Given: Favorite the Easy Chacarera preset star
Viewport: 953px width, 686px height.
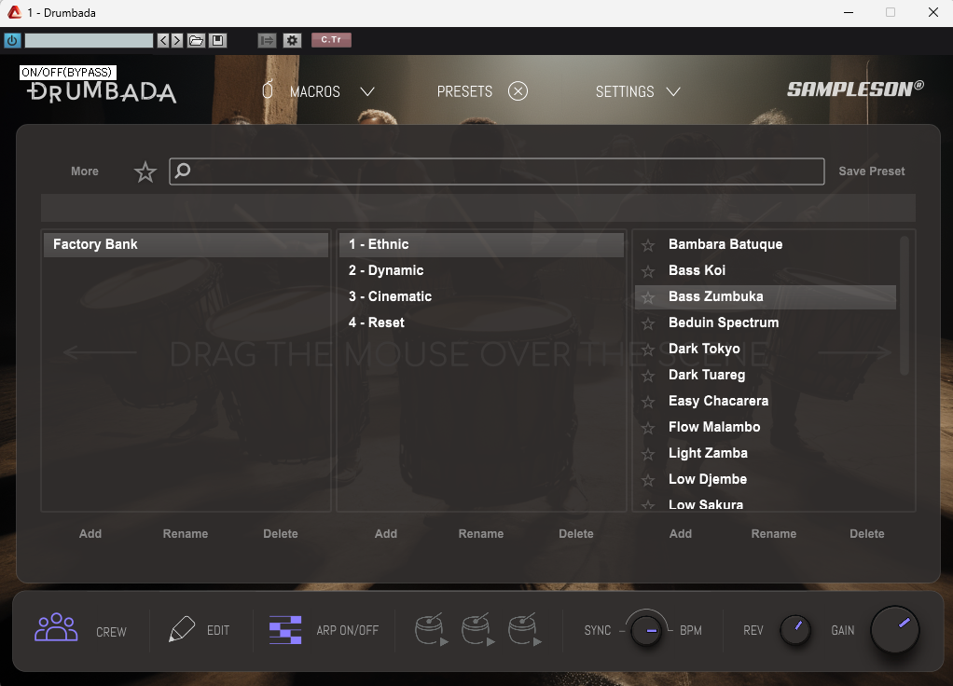Looking at the screenshot, I should click(648, 403).
